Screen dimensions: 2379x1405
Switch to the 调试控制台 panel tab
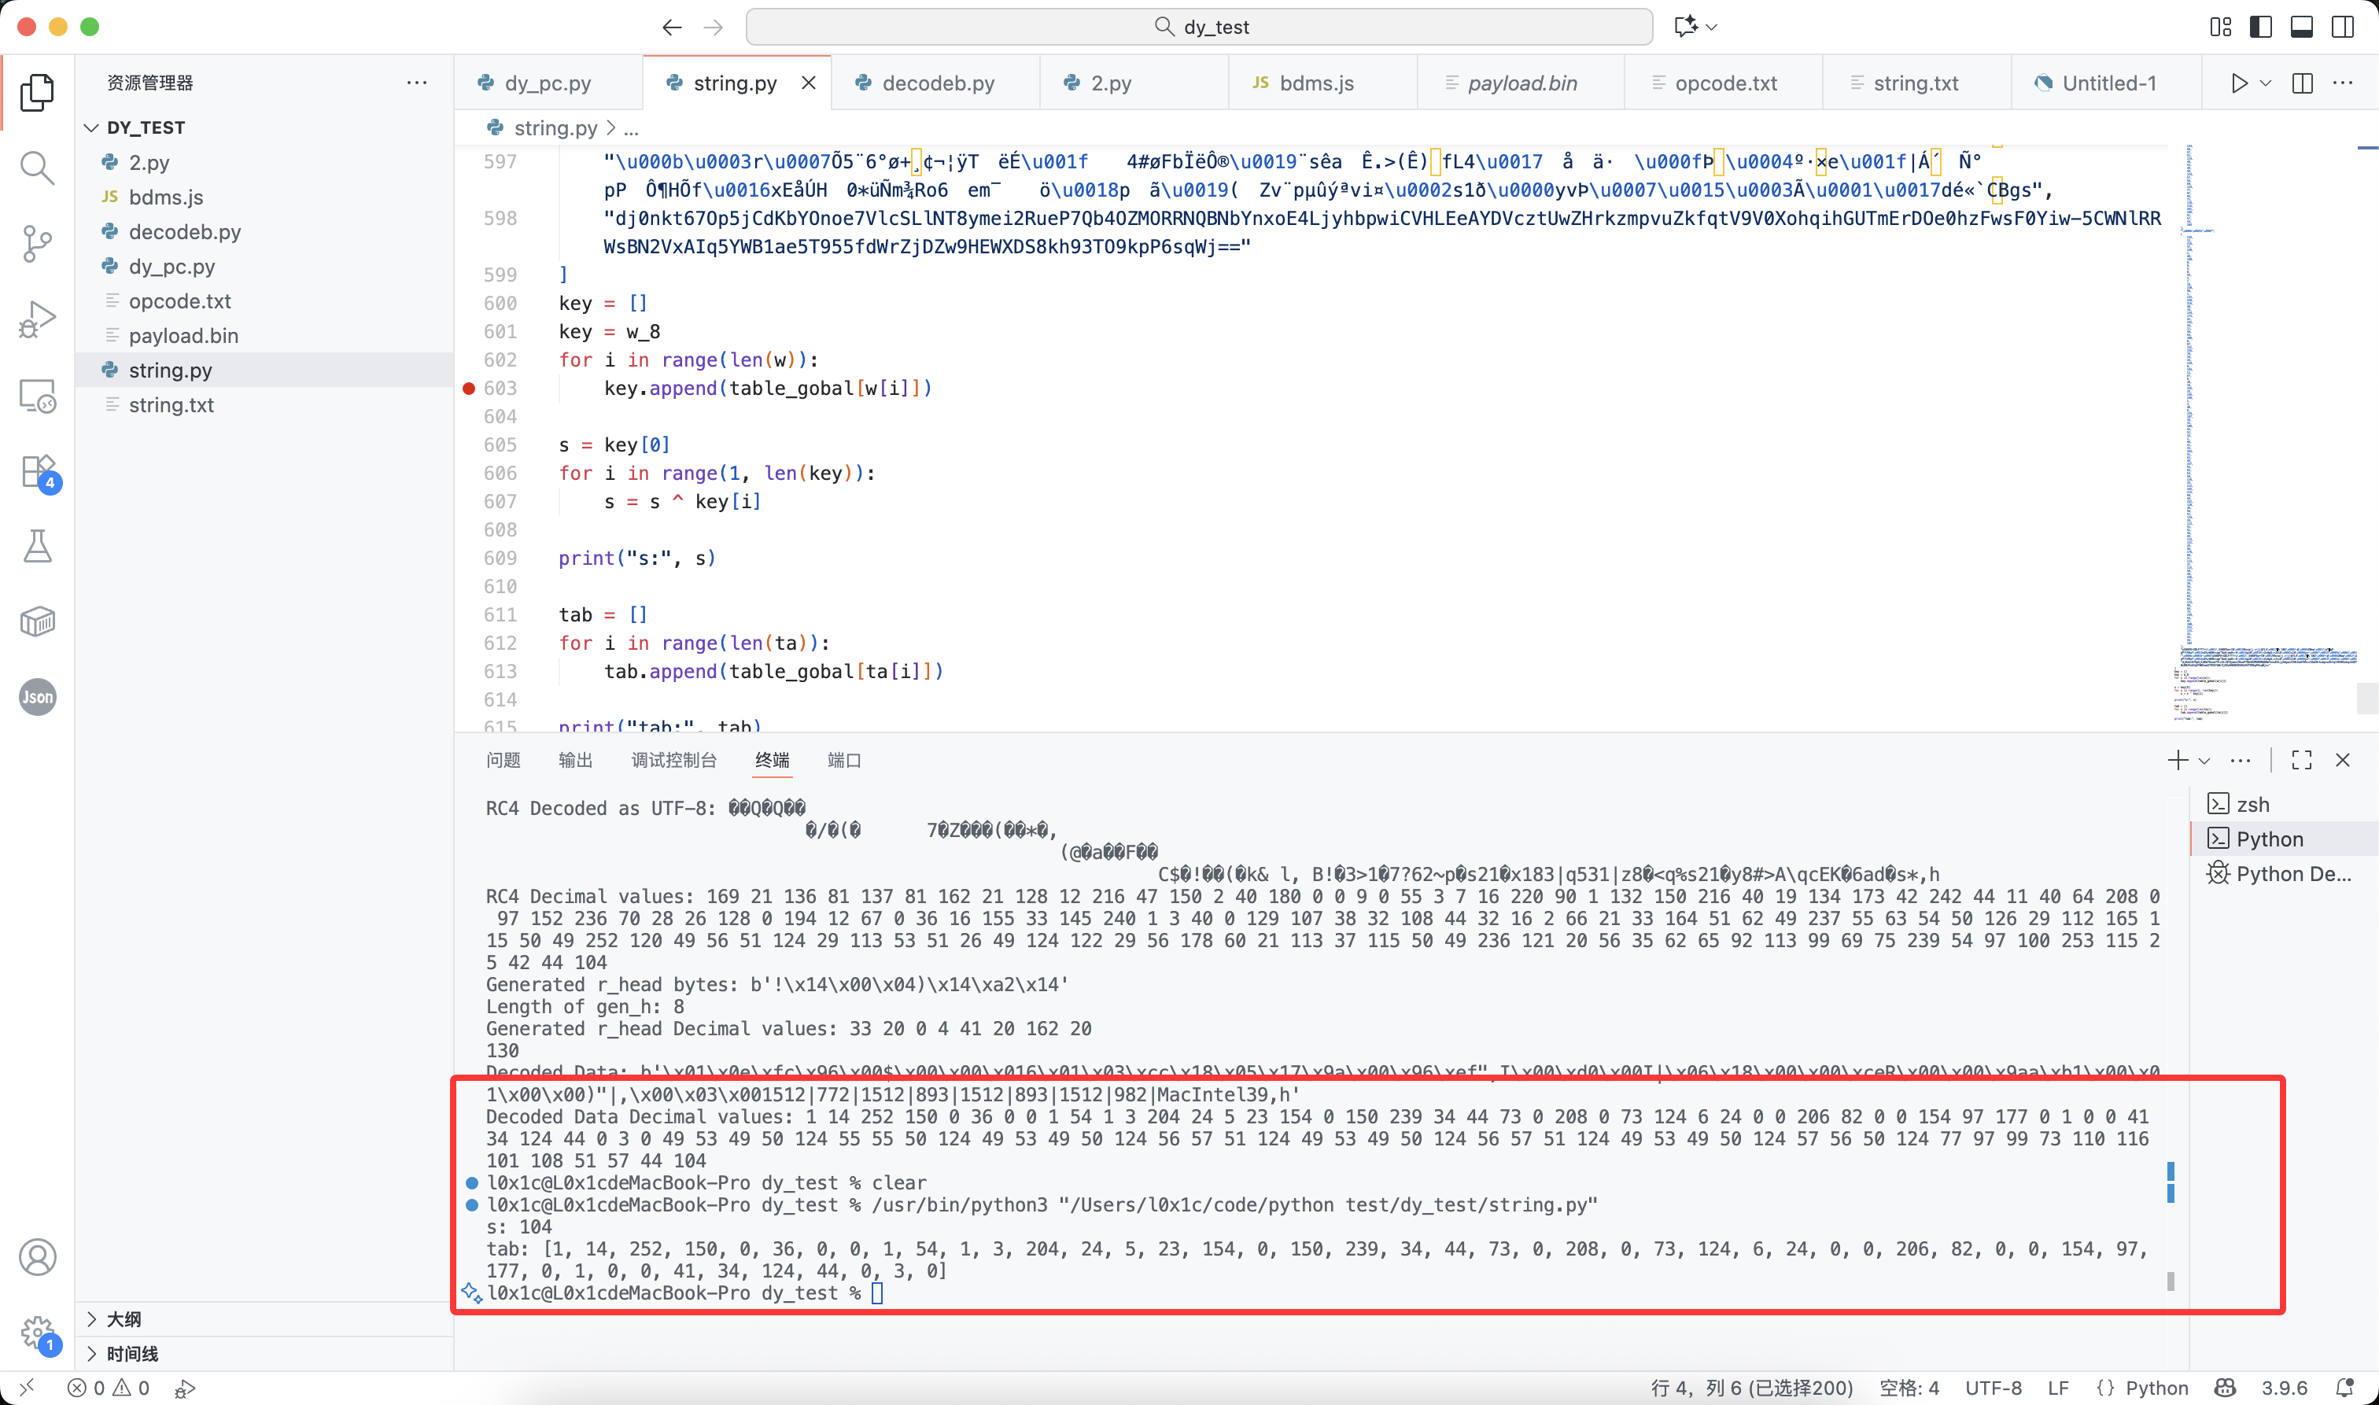[673, 760]
